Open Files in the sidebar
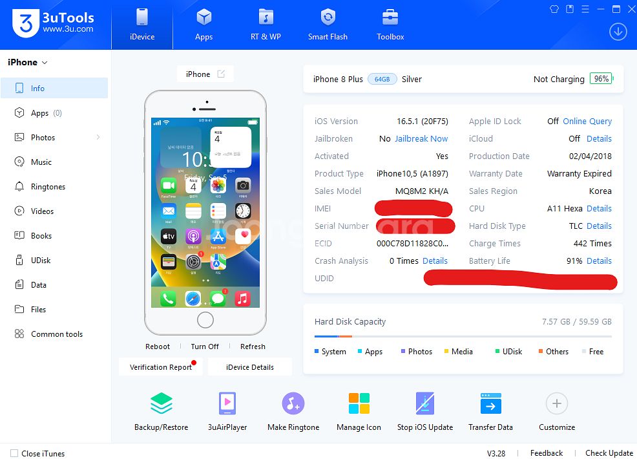This screenshot has width=637, height=459. pyautogui.click(x=54, y=310)
